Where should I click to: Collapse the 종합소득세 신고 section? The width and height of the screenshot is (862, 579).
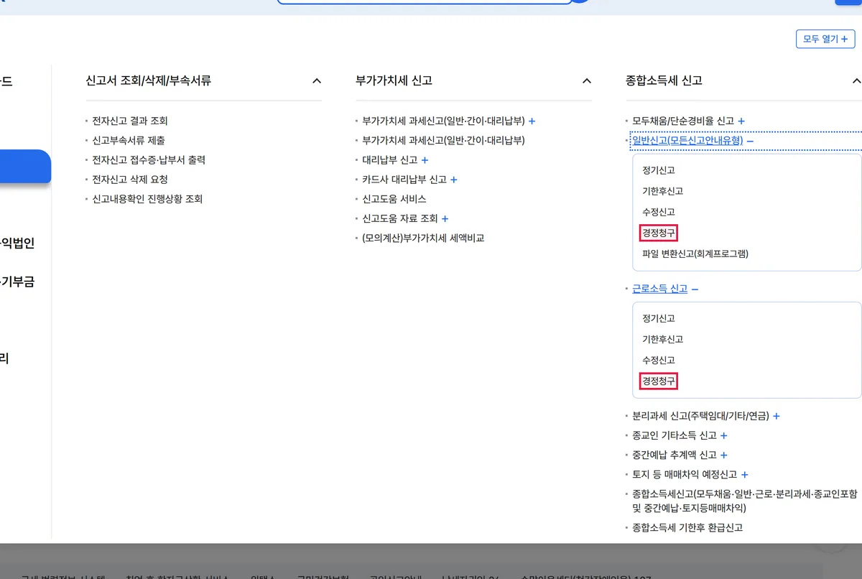point(855,81)
